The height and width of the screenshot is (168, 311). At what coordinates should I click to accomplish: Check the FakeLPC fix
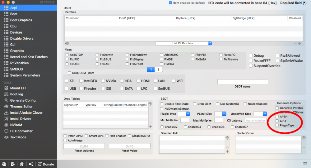[221, 55]
